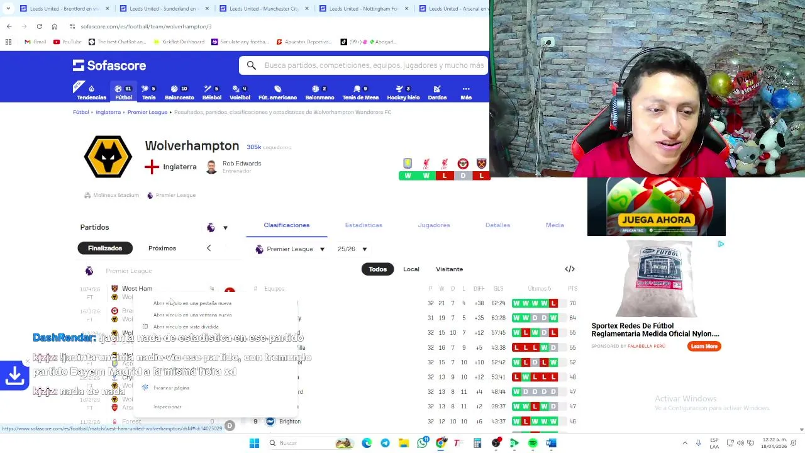Open the Voleibol sport section

pos(240,92)
